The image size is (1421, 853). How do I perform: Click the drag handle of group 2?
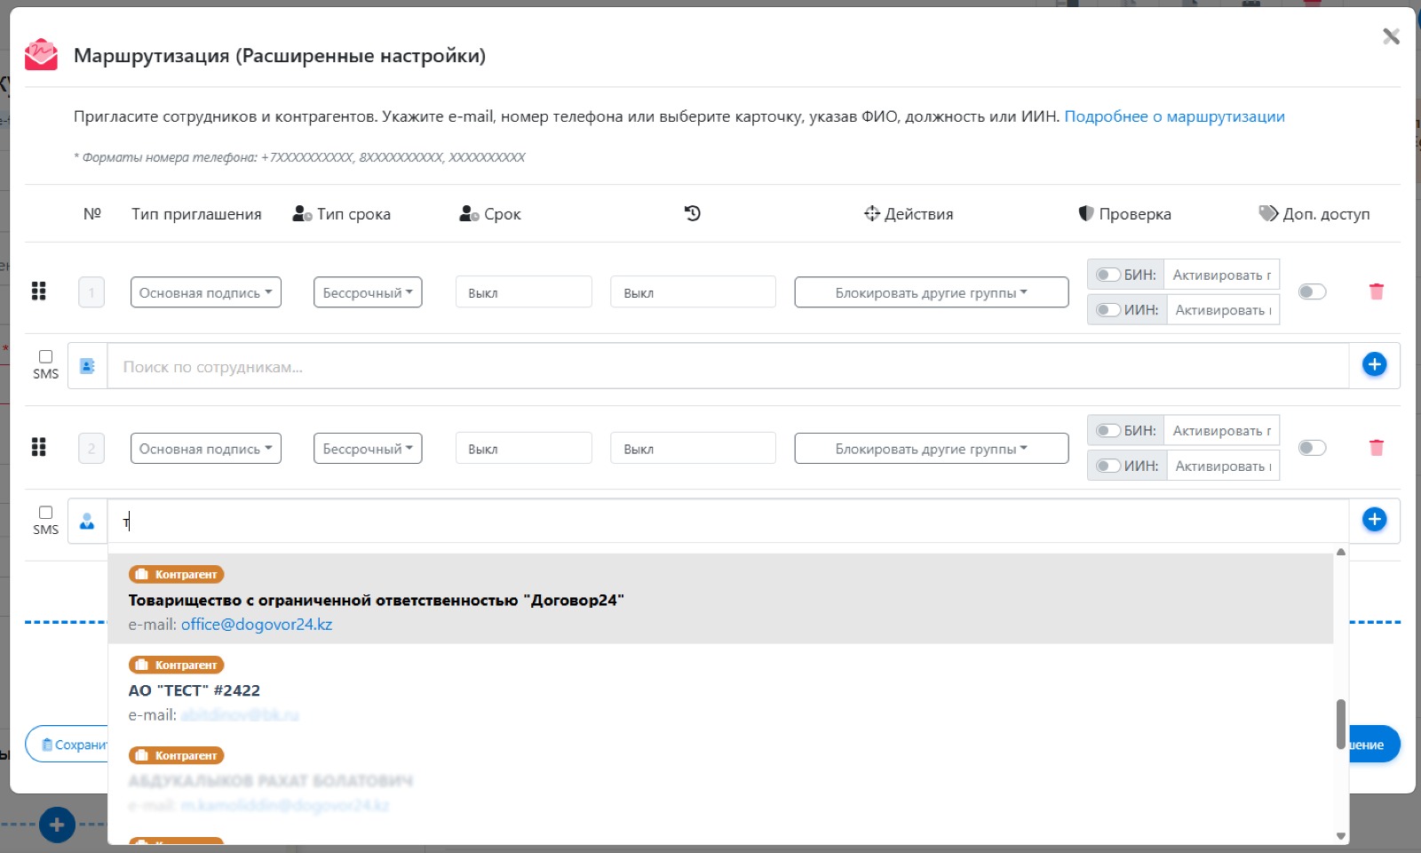tap(38, 448)
